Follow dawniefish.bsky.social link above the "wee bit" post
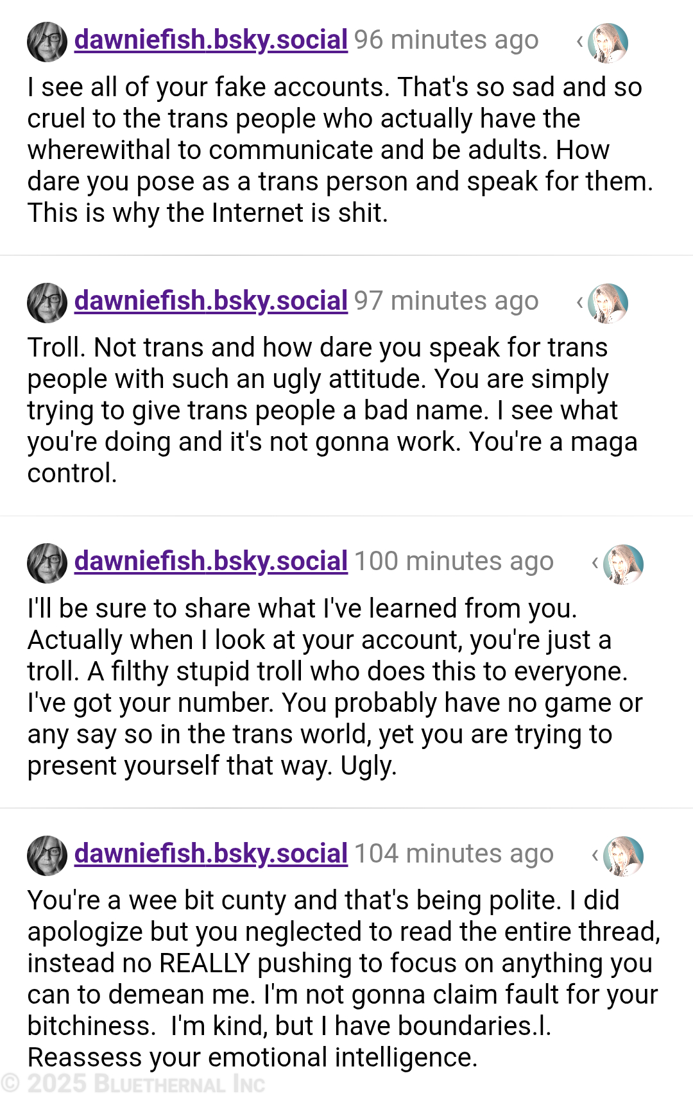Screen dimensions: 693x1096 coord(211,854)
